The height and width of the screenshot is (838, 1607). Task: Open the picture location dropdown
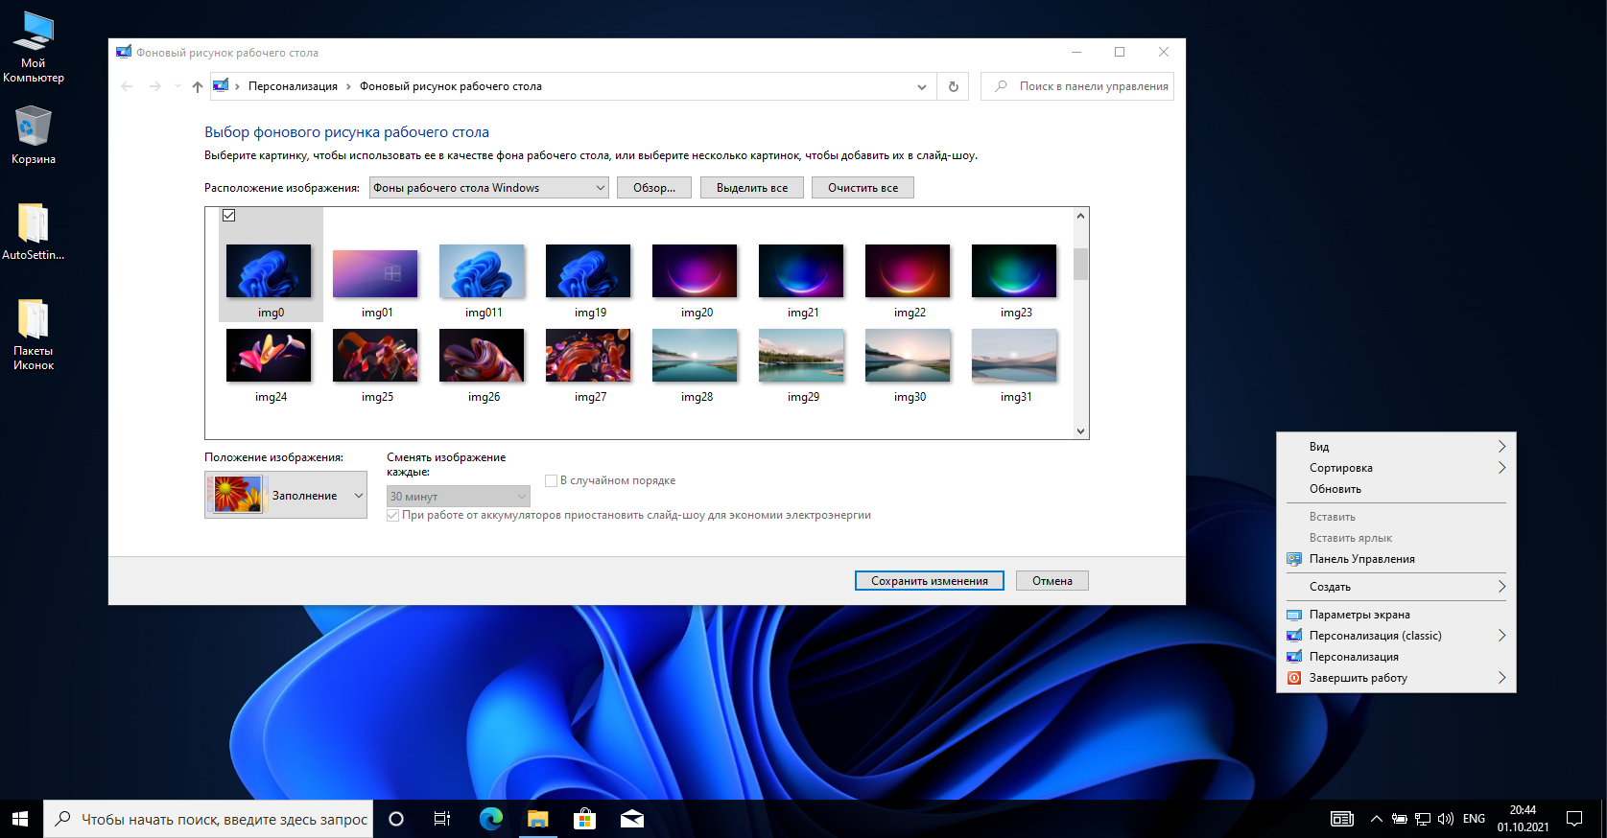point(489,188)
